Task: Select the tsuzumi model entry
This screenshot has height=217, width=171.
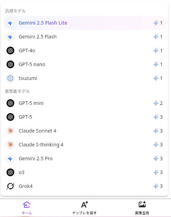Action: (x=84, y=78)
